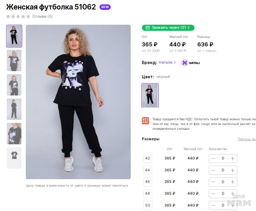Image resolution: width=256 pixels, height=211 pixels.
Task: Click the quantity field for size 44
Action: pos(223,170)
